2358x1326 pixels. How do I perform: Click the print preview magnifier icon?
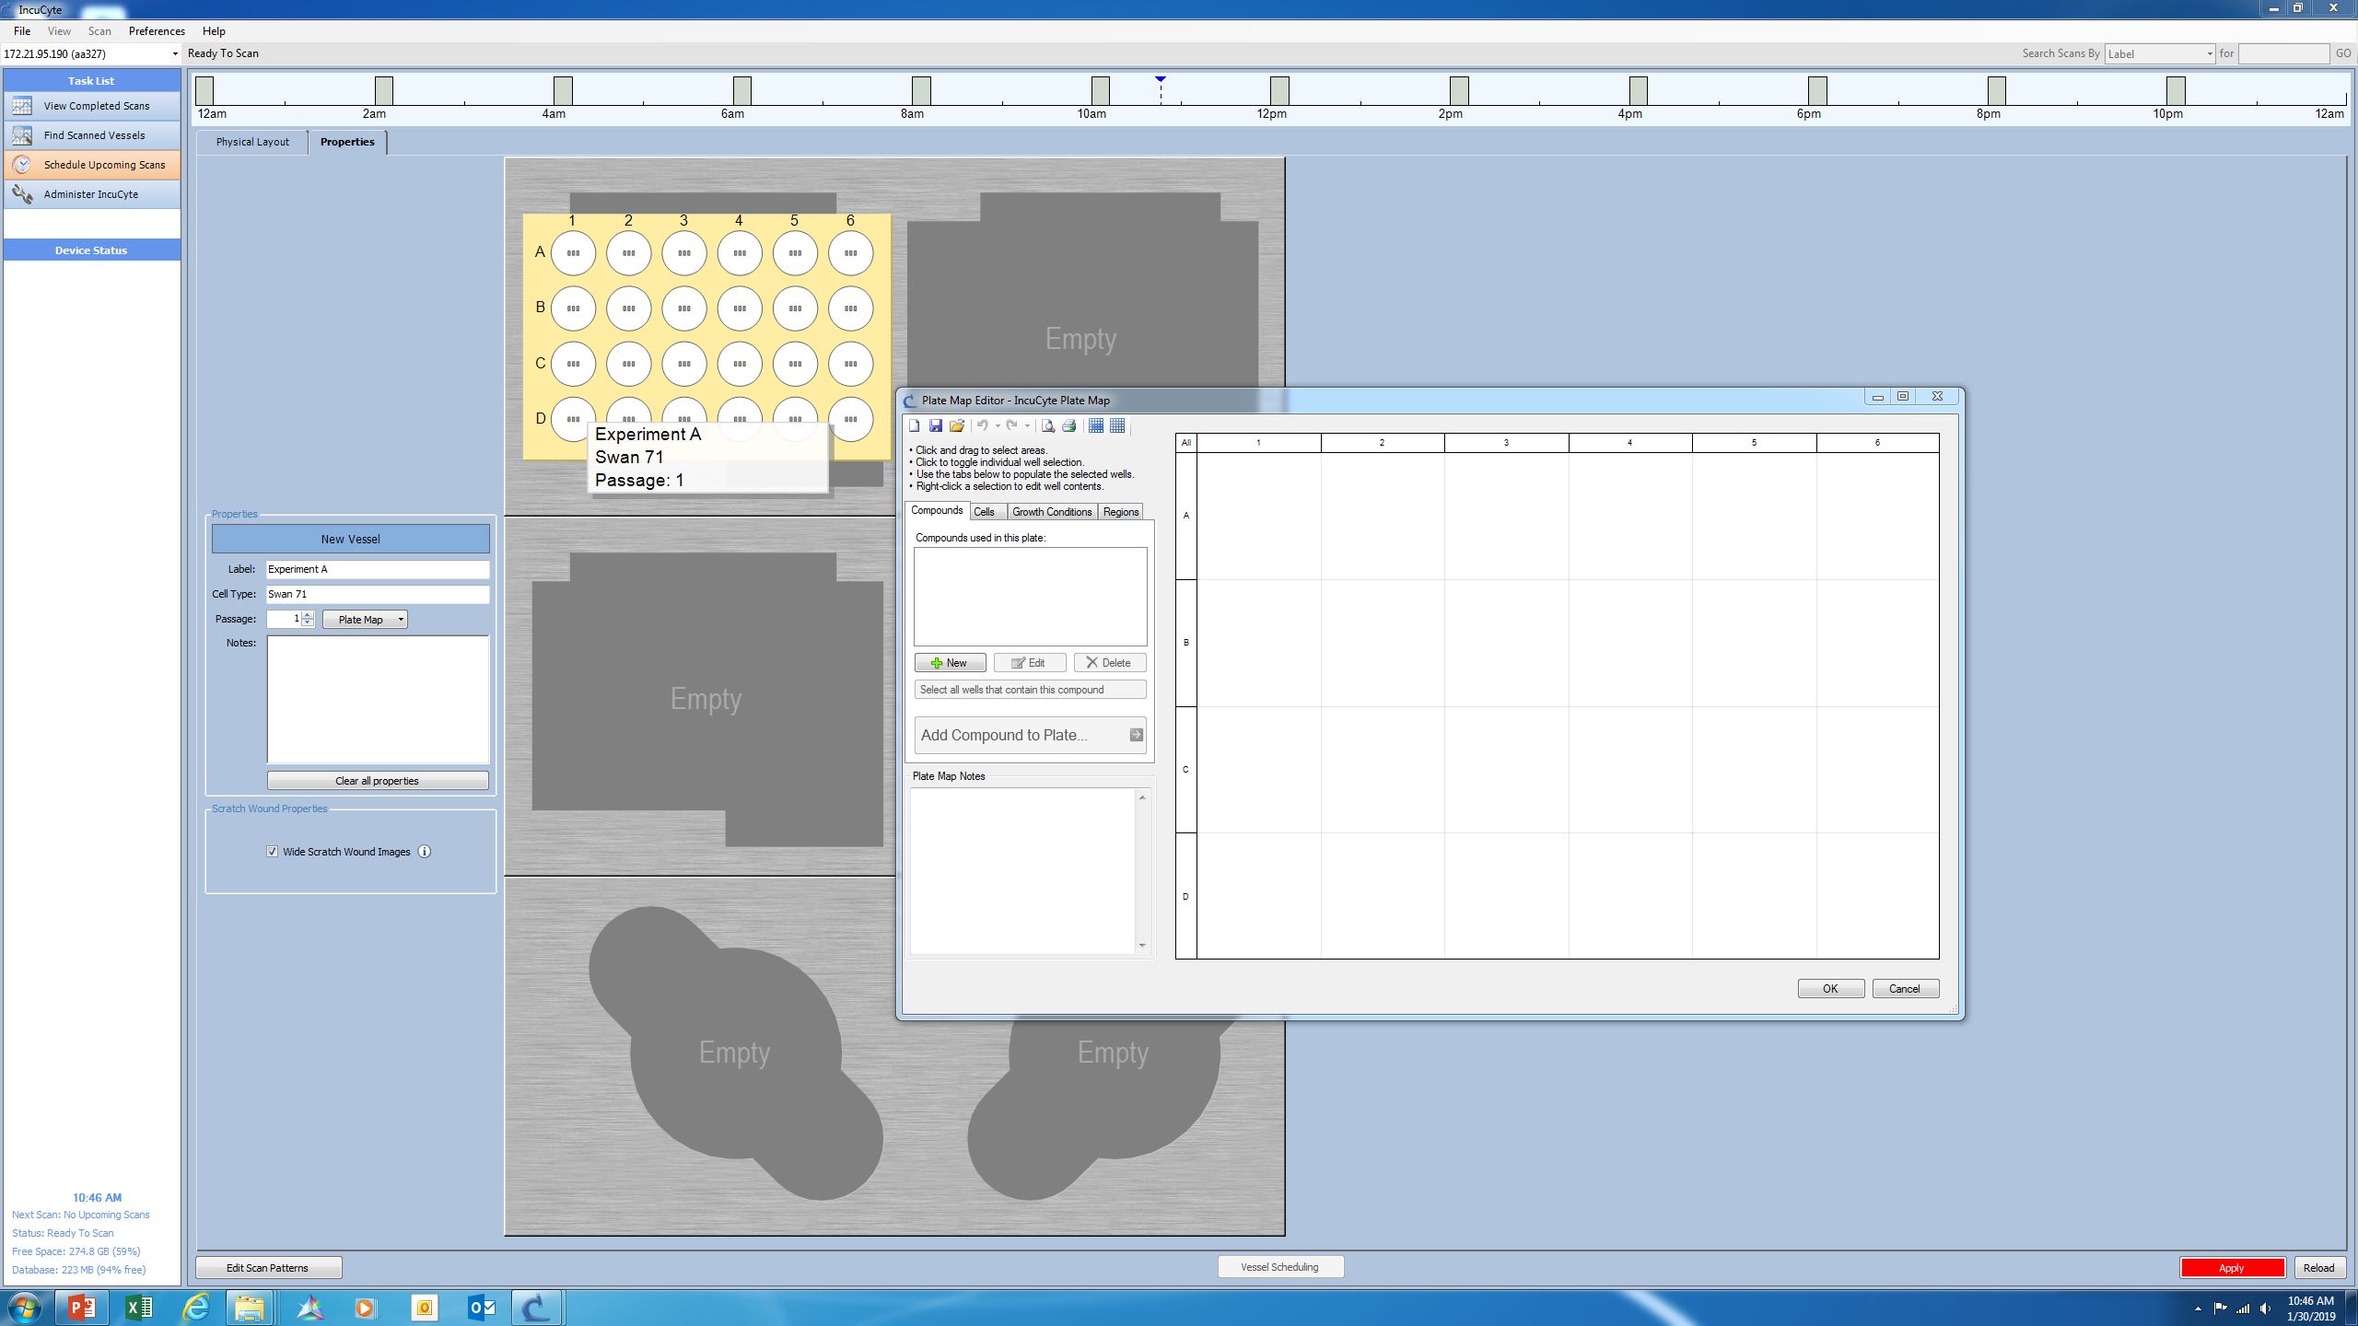(x=1048, y=425)
